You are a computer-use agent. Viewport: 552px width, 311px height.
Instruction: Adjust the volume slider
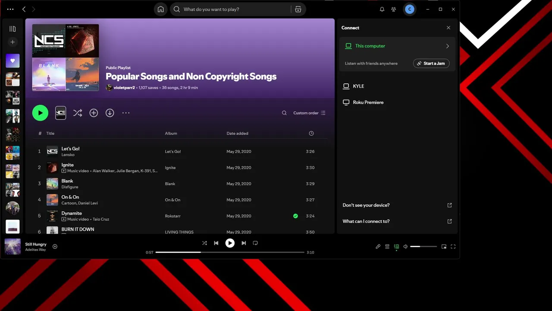click(423, 247)
